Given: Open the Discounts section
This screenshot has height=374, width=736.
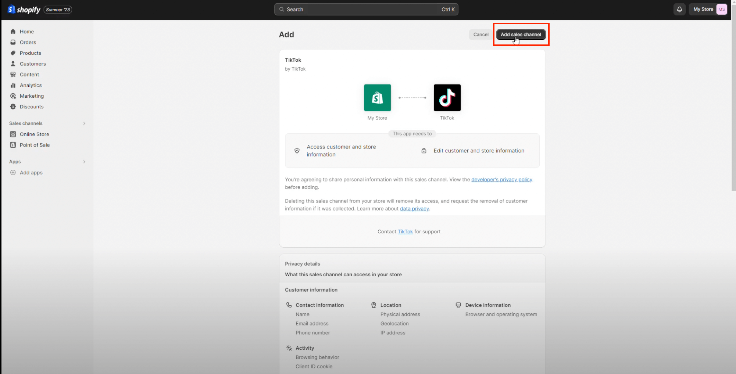Looking at the screenshot, I should tap(31, 107).
